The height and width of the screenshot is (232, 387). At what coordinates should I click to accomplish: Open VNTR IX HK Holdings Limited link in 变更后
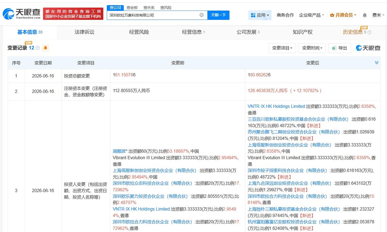(x=276, y=106)
